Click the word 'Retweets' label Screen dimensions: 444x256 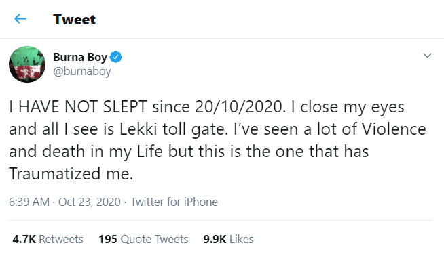61,239
